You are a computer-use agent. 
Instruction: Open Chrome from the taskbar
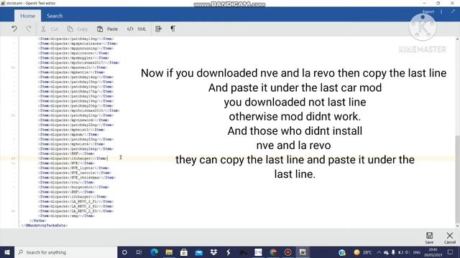(273, 252)
